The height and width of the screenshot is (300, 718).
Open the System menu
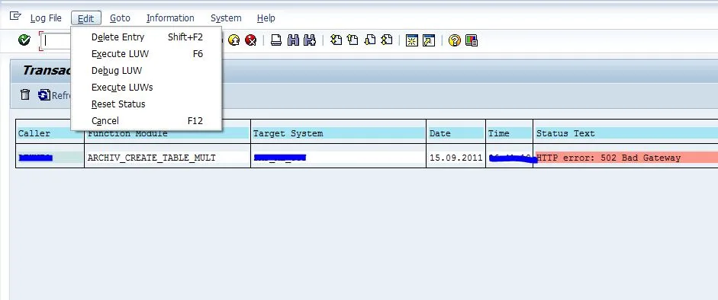click(226, 18)
